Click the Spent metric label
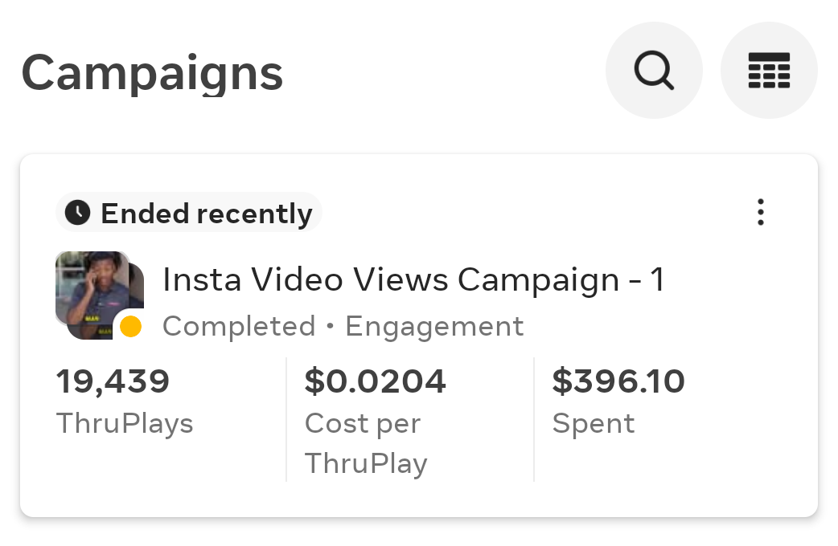838x546 pixels. point(594,423)
